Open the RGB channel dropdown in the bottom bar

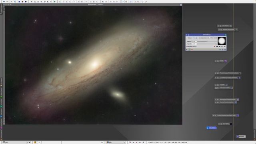tap(116, 142)
